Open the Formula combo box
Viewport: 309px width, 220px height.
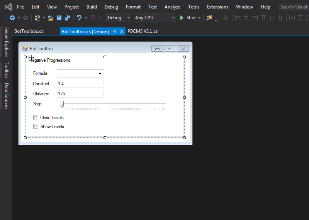pos(80,73)
